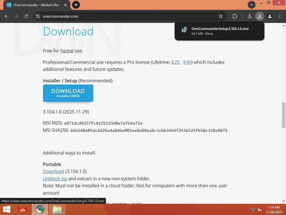286x215 pixels.
Task: Click the DOWNLOAD Installer (MSI) button
Action: (x=68, y=93)
